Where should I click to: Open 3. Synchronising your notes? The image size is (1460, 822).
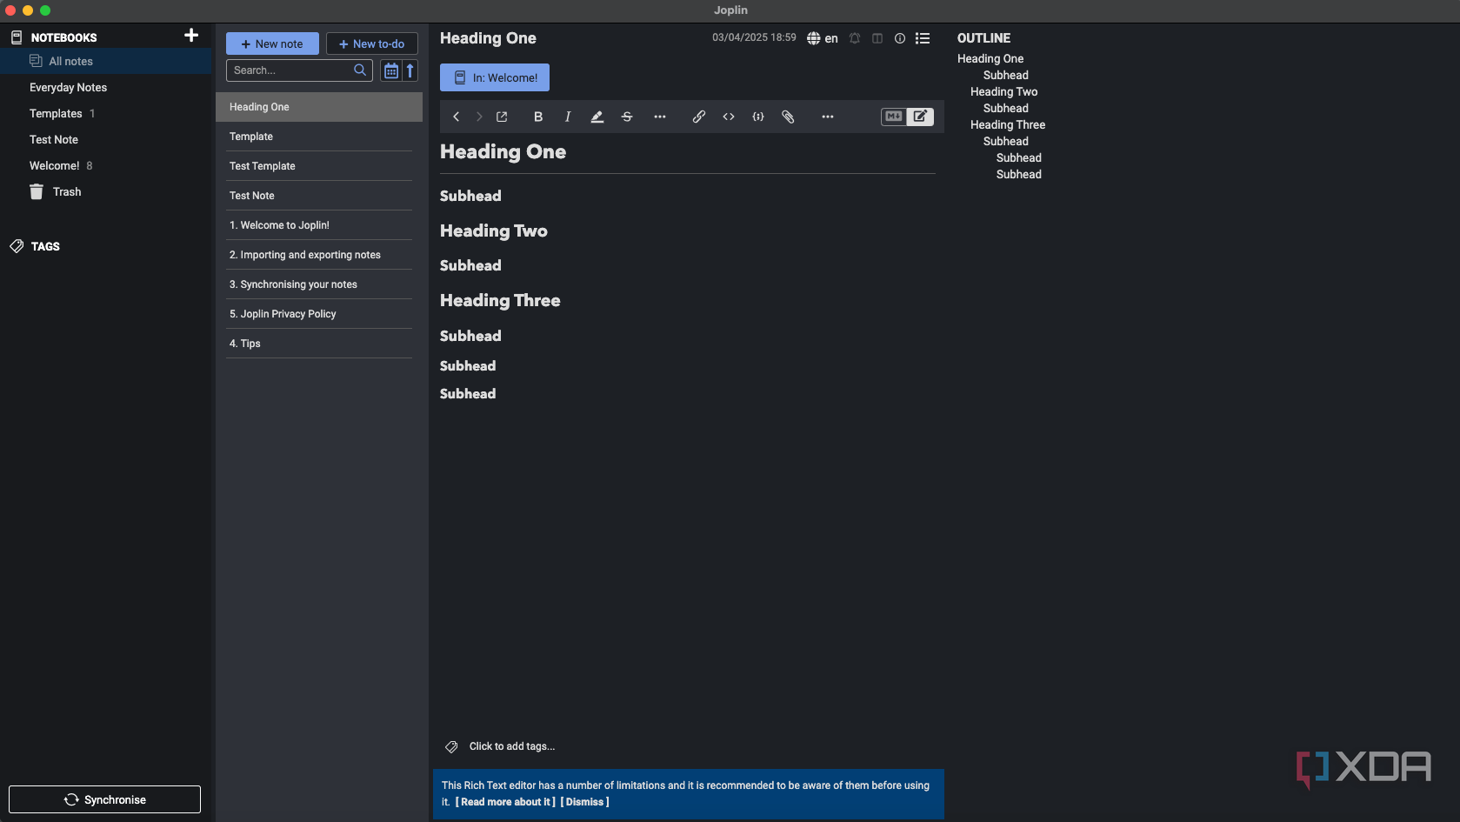point(319,284)
